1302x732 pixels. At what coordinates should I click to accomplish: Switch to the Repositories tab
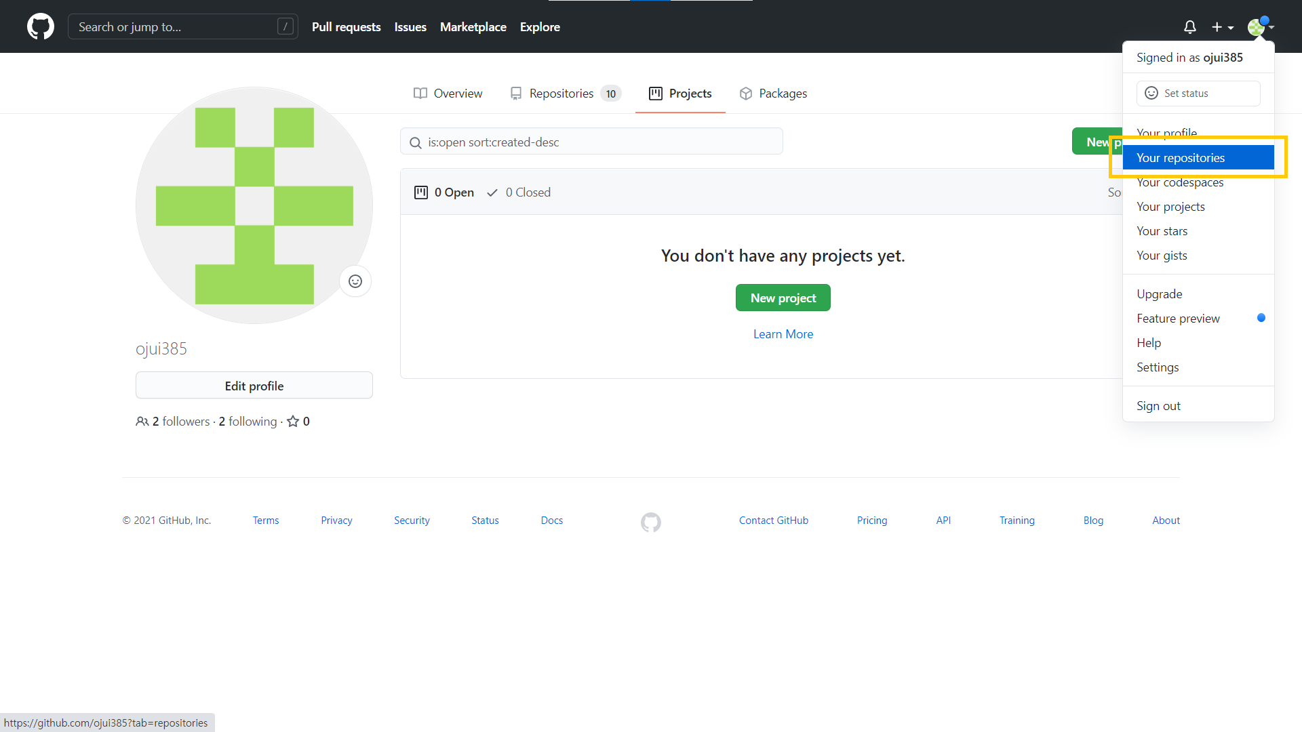566,94
